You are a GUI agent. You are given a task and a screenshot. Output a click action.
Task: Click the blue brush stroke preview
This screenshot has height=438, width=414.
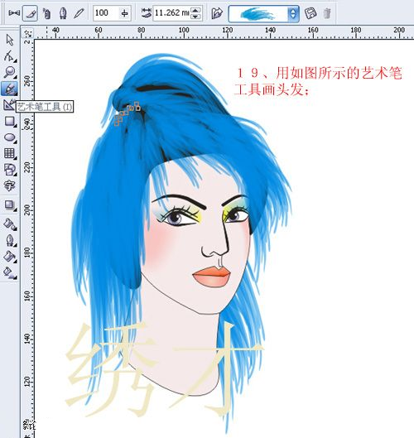pos(258,13)
